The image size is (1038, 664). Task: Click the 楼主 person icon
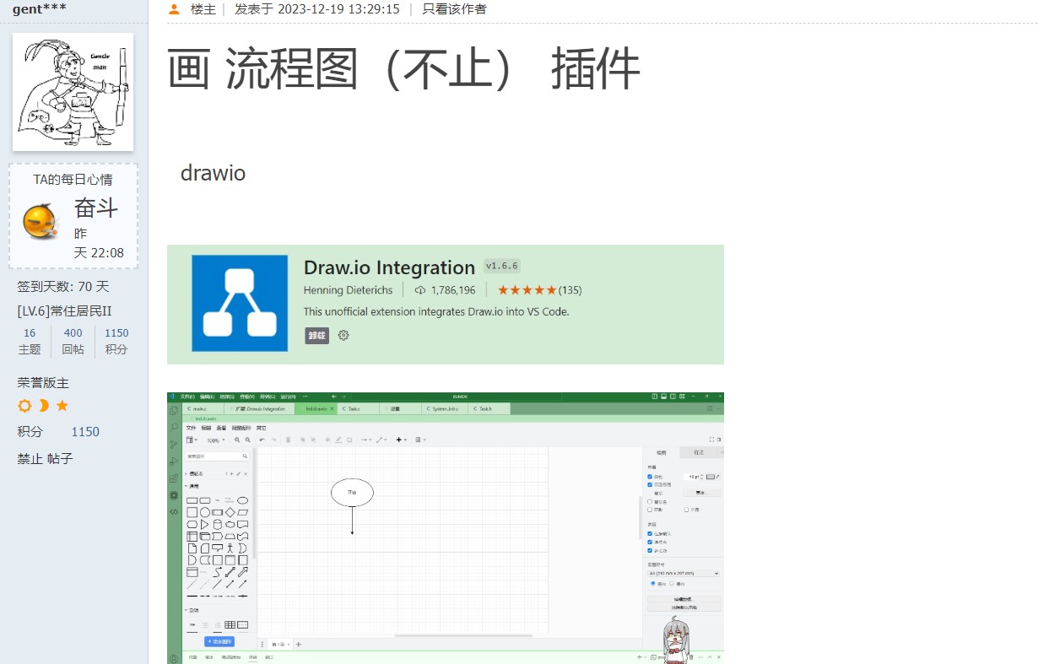174,9
